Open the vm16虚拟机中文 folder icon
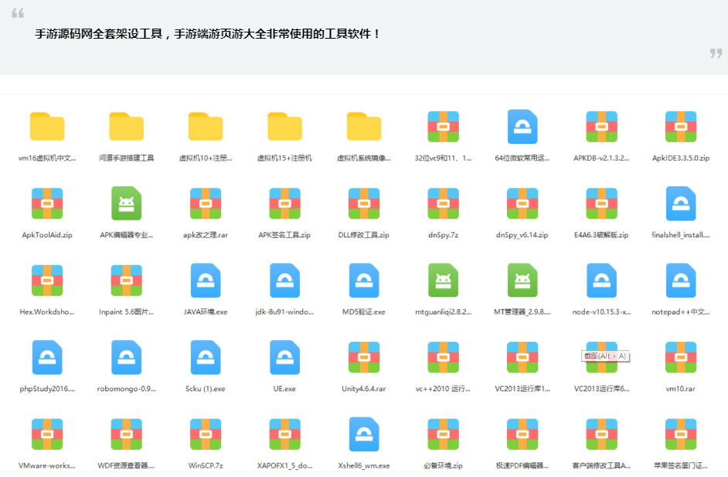 click(x=47, y=126)
